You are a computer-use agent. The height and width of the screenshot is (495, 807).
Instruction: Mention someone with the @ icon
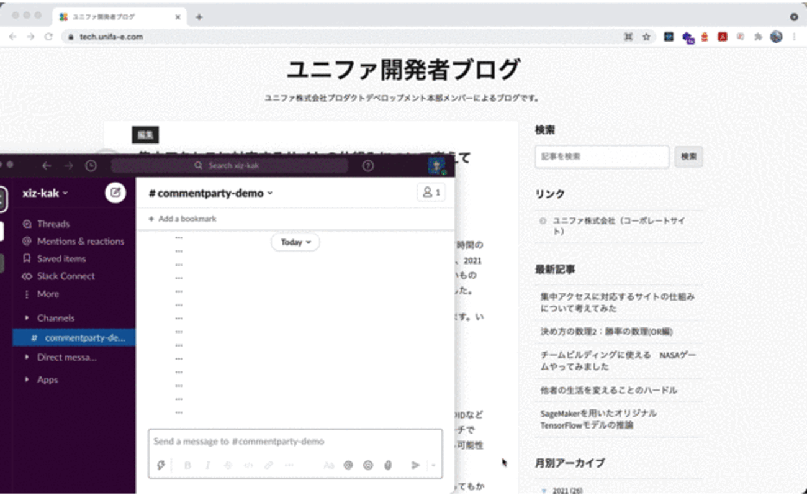[x=348, y=465]
